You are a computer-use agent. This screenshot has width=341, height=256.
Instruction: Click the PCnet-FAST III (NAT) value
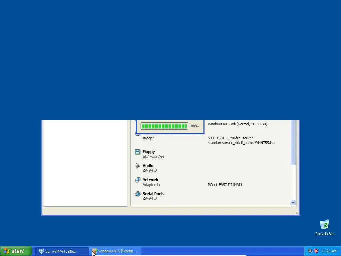point(225,185)
